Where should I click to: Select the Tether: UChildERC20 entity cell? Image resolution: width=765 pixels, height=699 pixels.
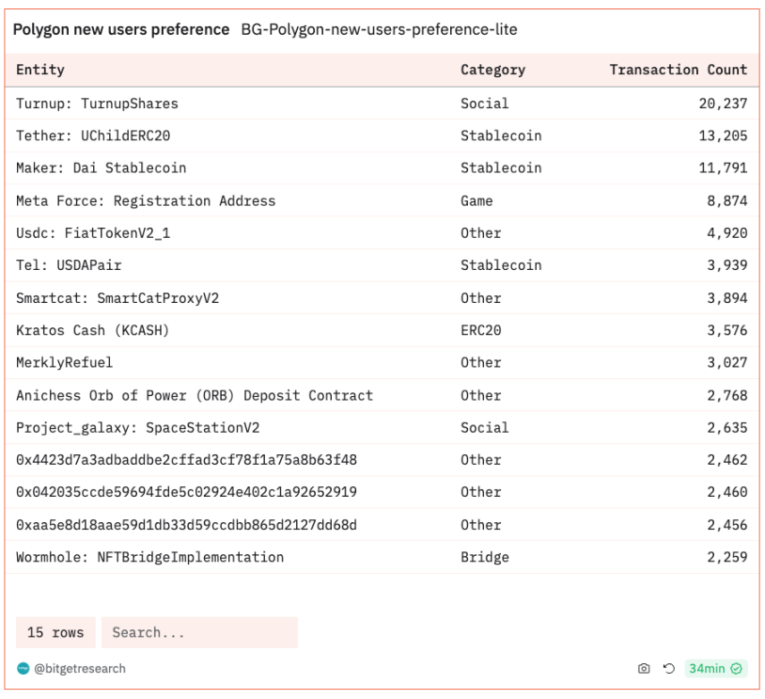pos(93,135)
